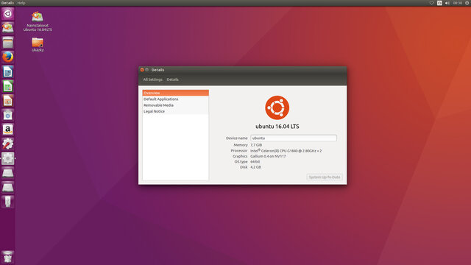Select the Ukázky folder on desktop
Image resolution: width=471 pixels, height=265 pixels.
[x=38, y=45]
